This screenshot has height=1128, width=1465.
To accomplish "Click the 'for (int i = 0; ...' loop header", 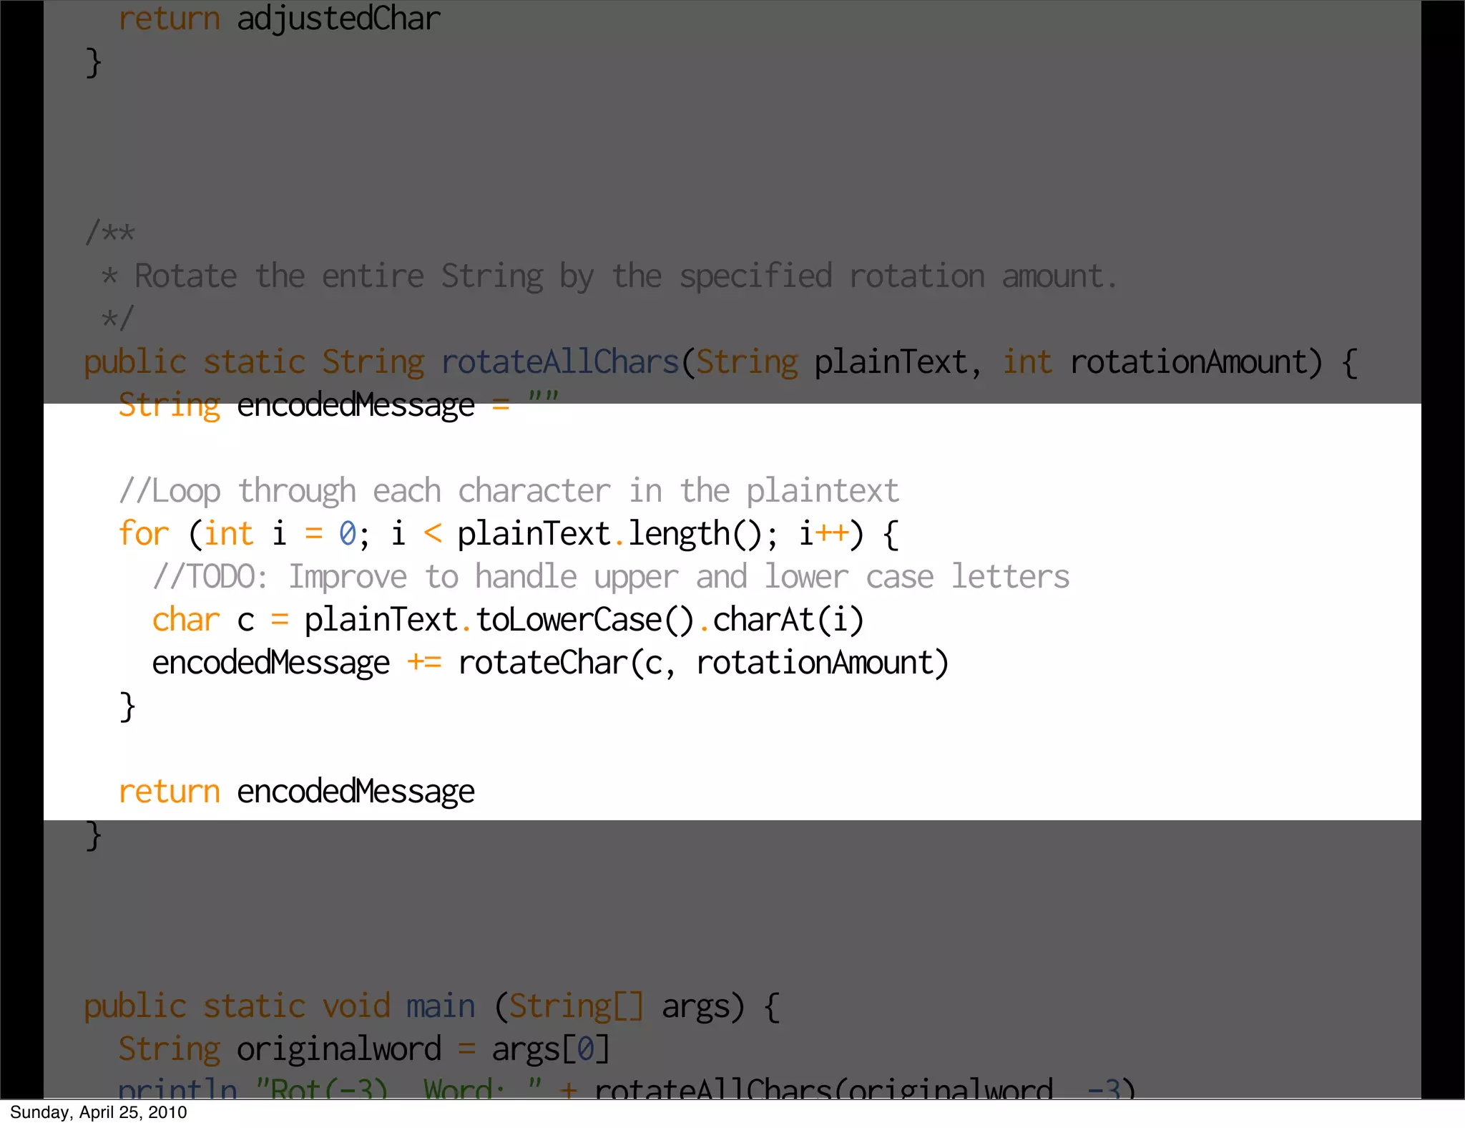I will coord(509,535).
